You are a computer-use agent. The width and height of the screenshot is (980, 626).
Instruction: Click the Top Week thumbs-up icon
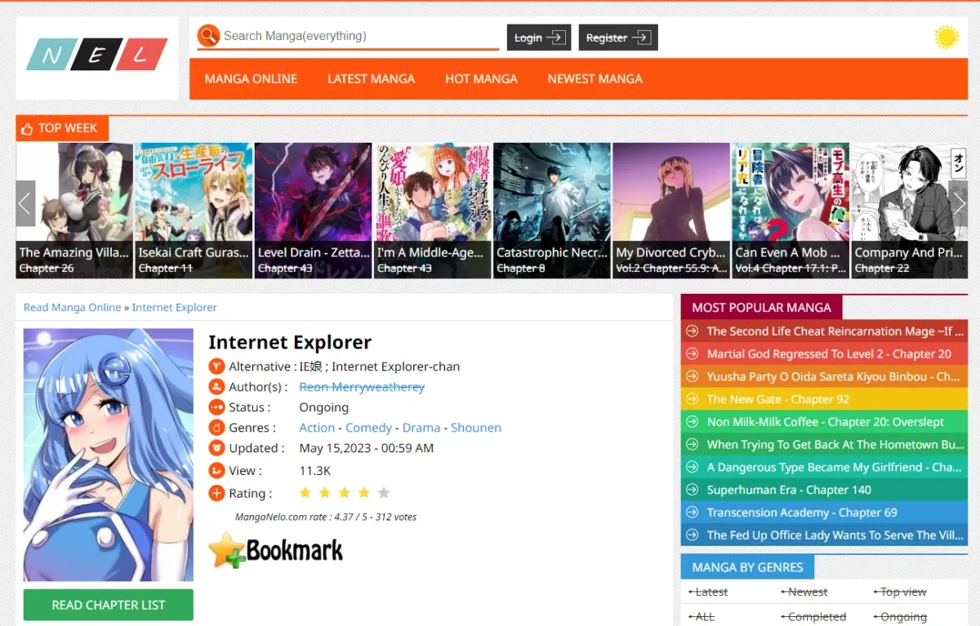27,128
